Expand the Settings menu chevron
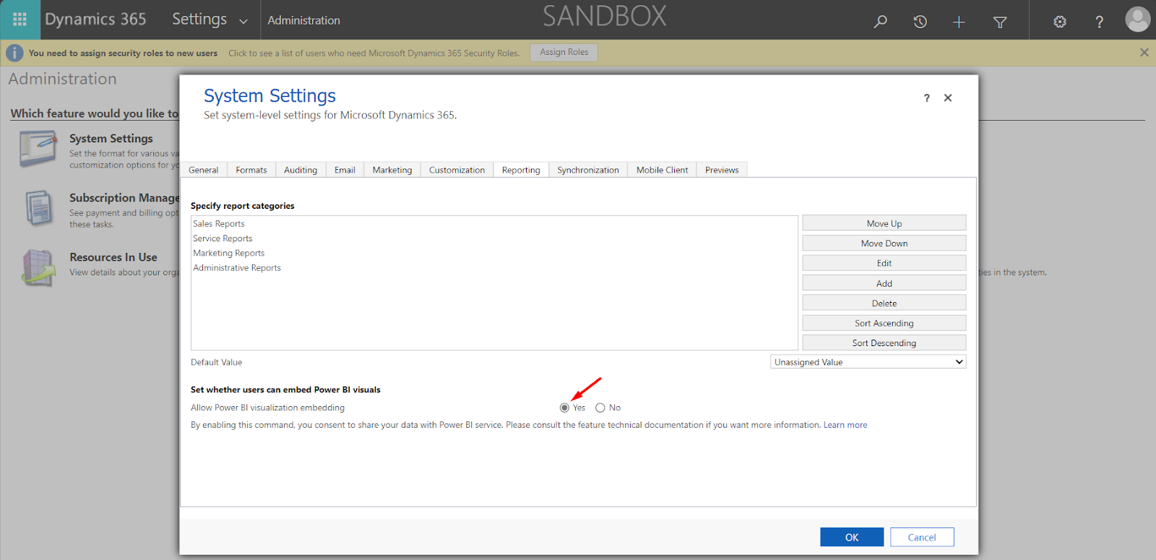1156x560 pixels. pos(243,21)
